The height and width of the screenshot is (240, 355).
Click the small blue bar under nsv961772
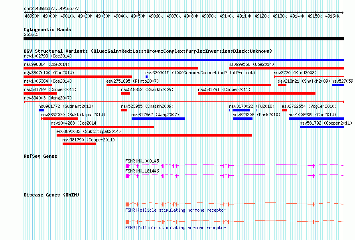pos(41,110)
